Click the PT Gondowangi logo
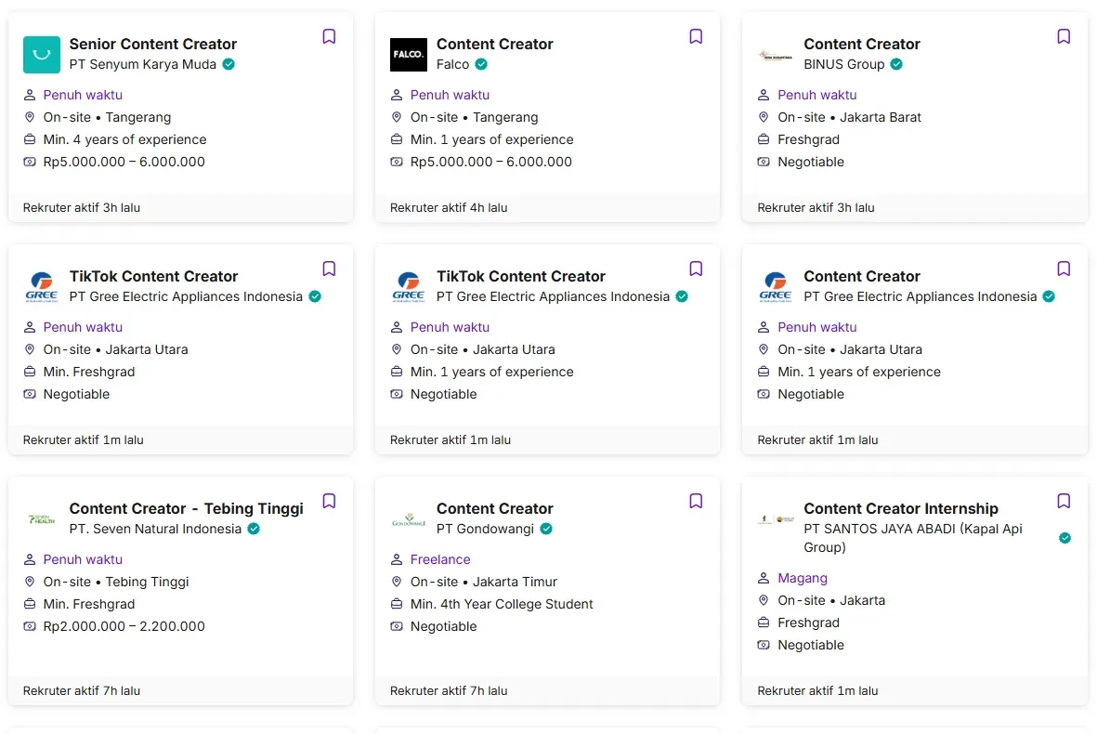This screenshot has width=1097, height=734. (x=409, y=519)
